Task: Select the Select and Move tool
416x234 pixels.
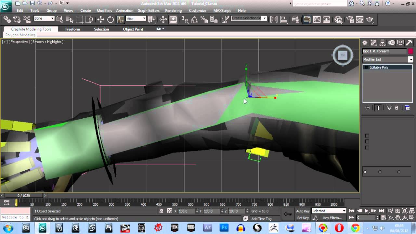Action: (x=101, y=19)
